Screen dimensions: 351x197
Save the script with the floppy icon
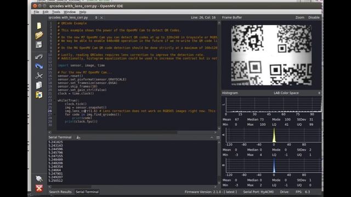pos(39,45)
